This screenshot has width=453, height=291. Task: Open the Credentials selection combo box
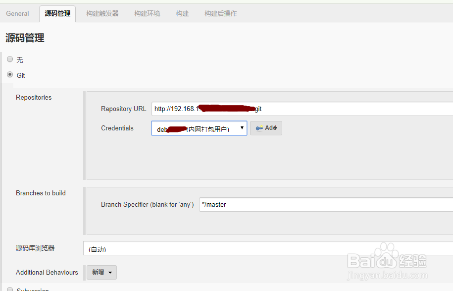pos(198,128)
